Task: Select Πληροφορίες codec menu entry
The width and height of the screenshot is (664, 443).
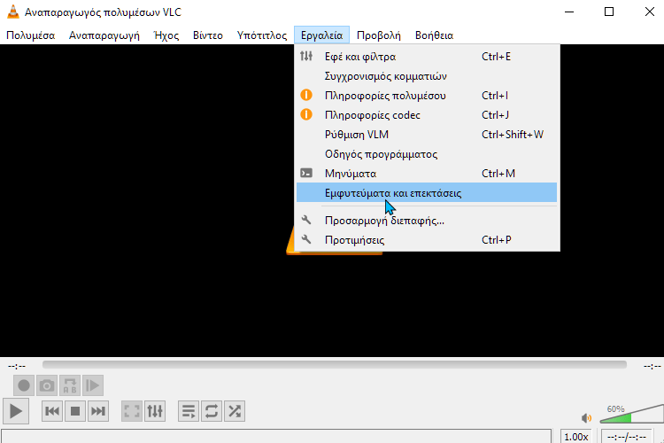Action: coord(427,115)
